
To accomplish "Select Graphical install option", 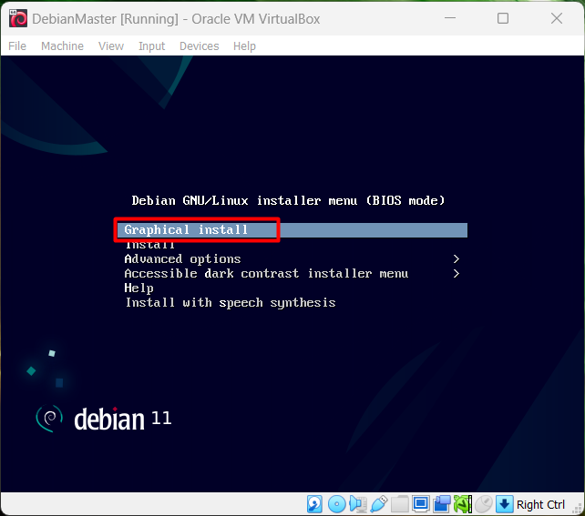I will tap(292, 230).
